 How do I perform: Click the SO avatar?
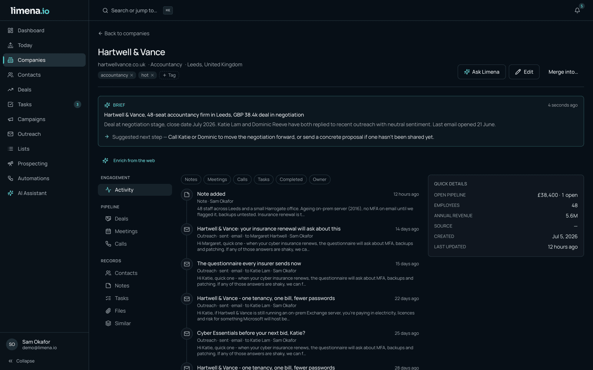[x=12, y=344]
